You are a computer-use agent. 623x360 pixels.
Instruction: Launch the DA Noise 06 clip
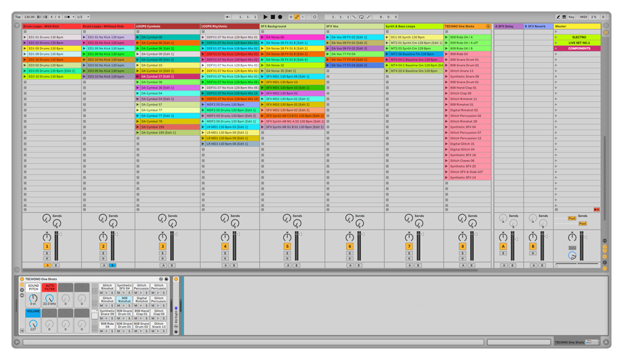pos(263,37)
